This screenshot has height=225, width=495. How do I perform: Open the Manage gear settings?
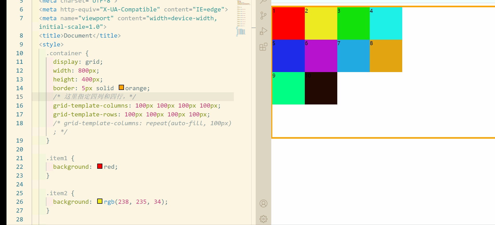click(263, 219)
